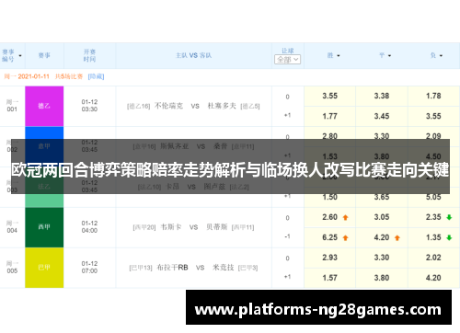Click the orange up arrow beside 2.60
Image resolution: width=460 pixels, height=333 pixels.
(345, 217)
